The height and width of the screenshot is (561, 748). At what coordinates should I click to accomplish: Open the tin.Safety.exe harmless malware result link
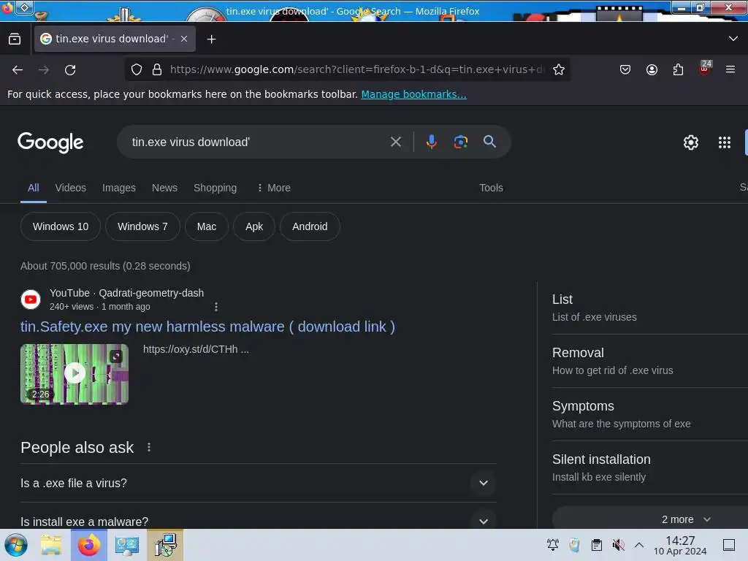coord(207,327)
